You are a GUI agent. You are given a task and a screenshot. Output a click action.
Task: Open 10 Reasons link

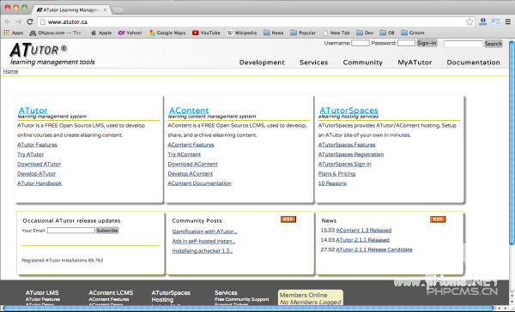[332, 183]
